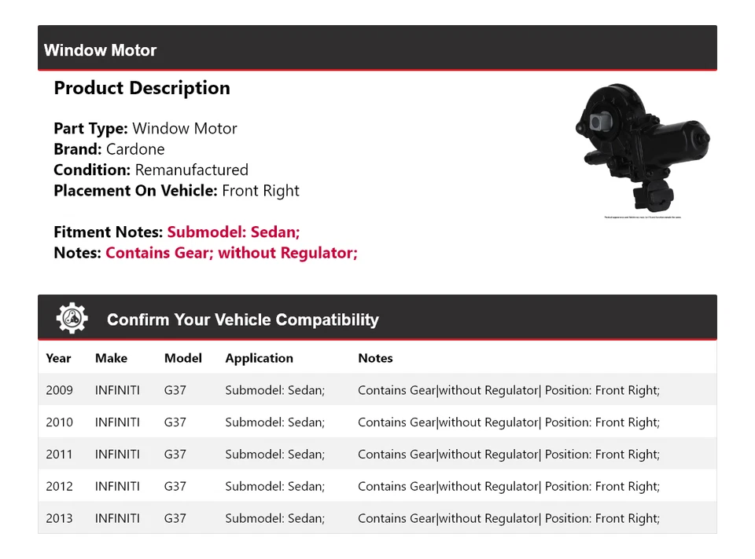The image size is (755, 559).
Task: Click the gear logo icon
Action: click(x=72, y=319)
